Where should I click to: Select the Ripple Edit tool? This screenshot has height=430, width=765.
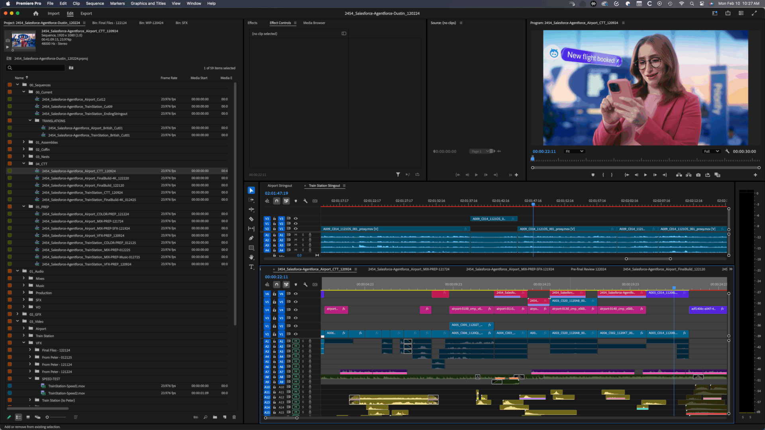pos(251,209)
